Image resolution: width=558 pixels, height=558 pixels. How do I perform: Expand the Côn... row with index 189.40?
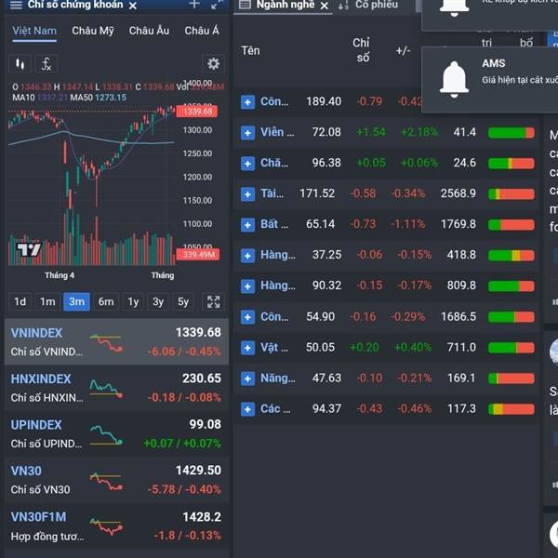pos(247,102)
